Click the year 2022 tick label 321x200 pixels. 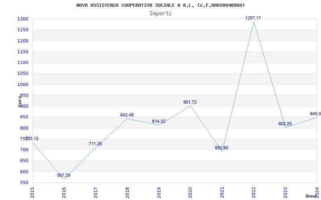tap(254, 193)
